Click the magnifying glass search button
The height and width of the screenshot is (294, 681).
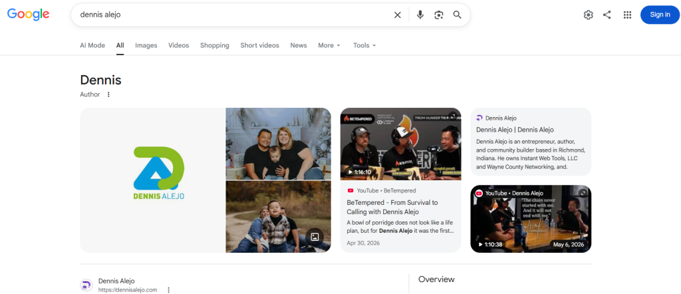[458, 15]
